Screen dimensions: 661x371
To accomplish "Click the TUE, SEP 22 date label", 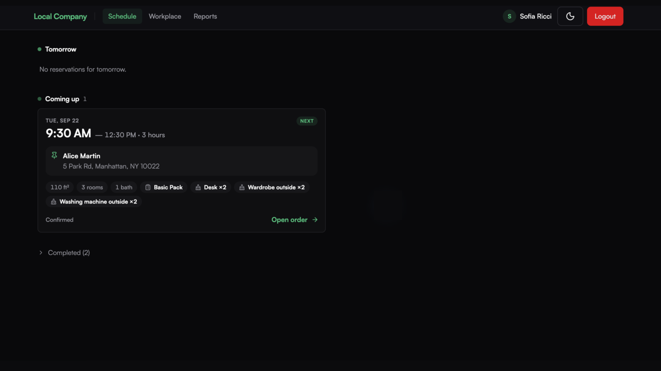I will pos(62,121).
